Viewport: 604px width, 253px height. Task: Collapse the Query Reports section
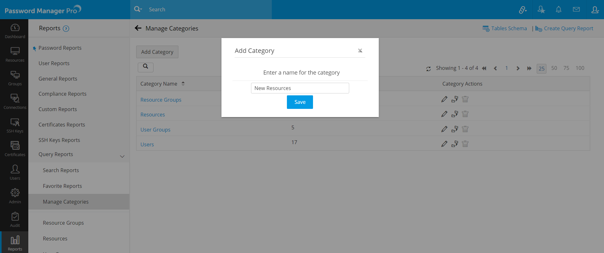tap(122, 156)
